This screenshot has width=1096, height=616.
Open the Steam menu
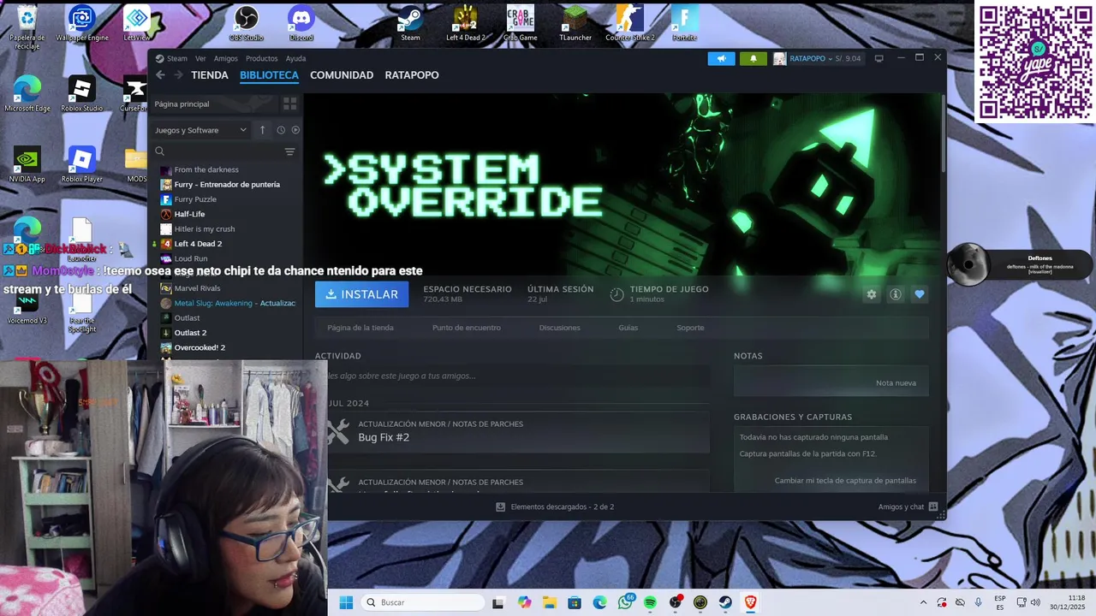point(171,58)
